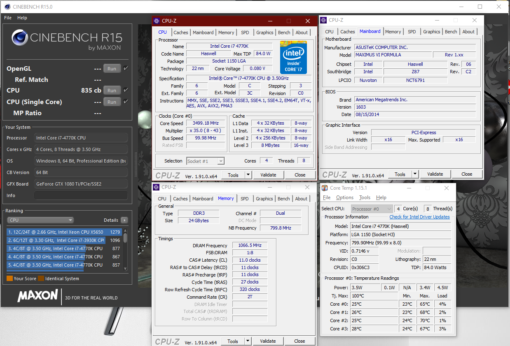Click the DRAM Frequency 1066.5 MHz value
Screen dimensions: 510x346
pos(250,245)
